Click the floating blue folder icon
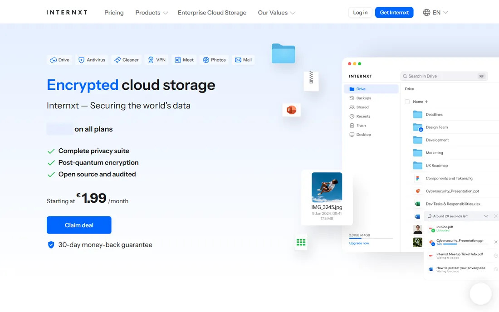The height and width of the screenshot is (312, 499). click(283, 54)
